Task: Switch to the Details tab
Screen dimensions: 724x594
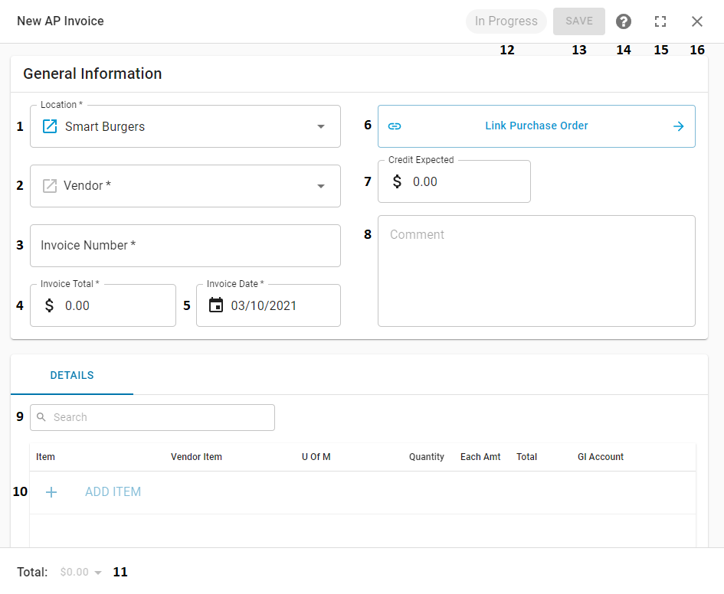Action: [x=72, y=375]
